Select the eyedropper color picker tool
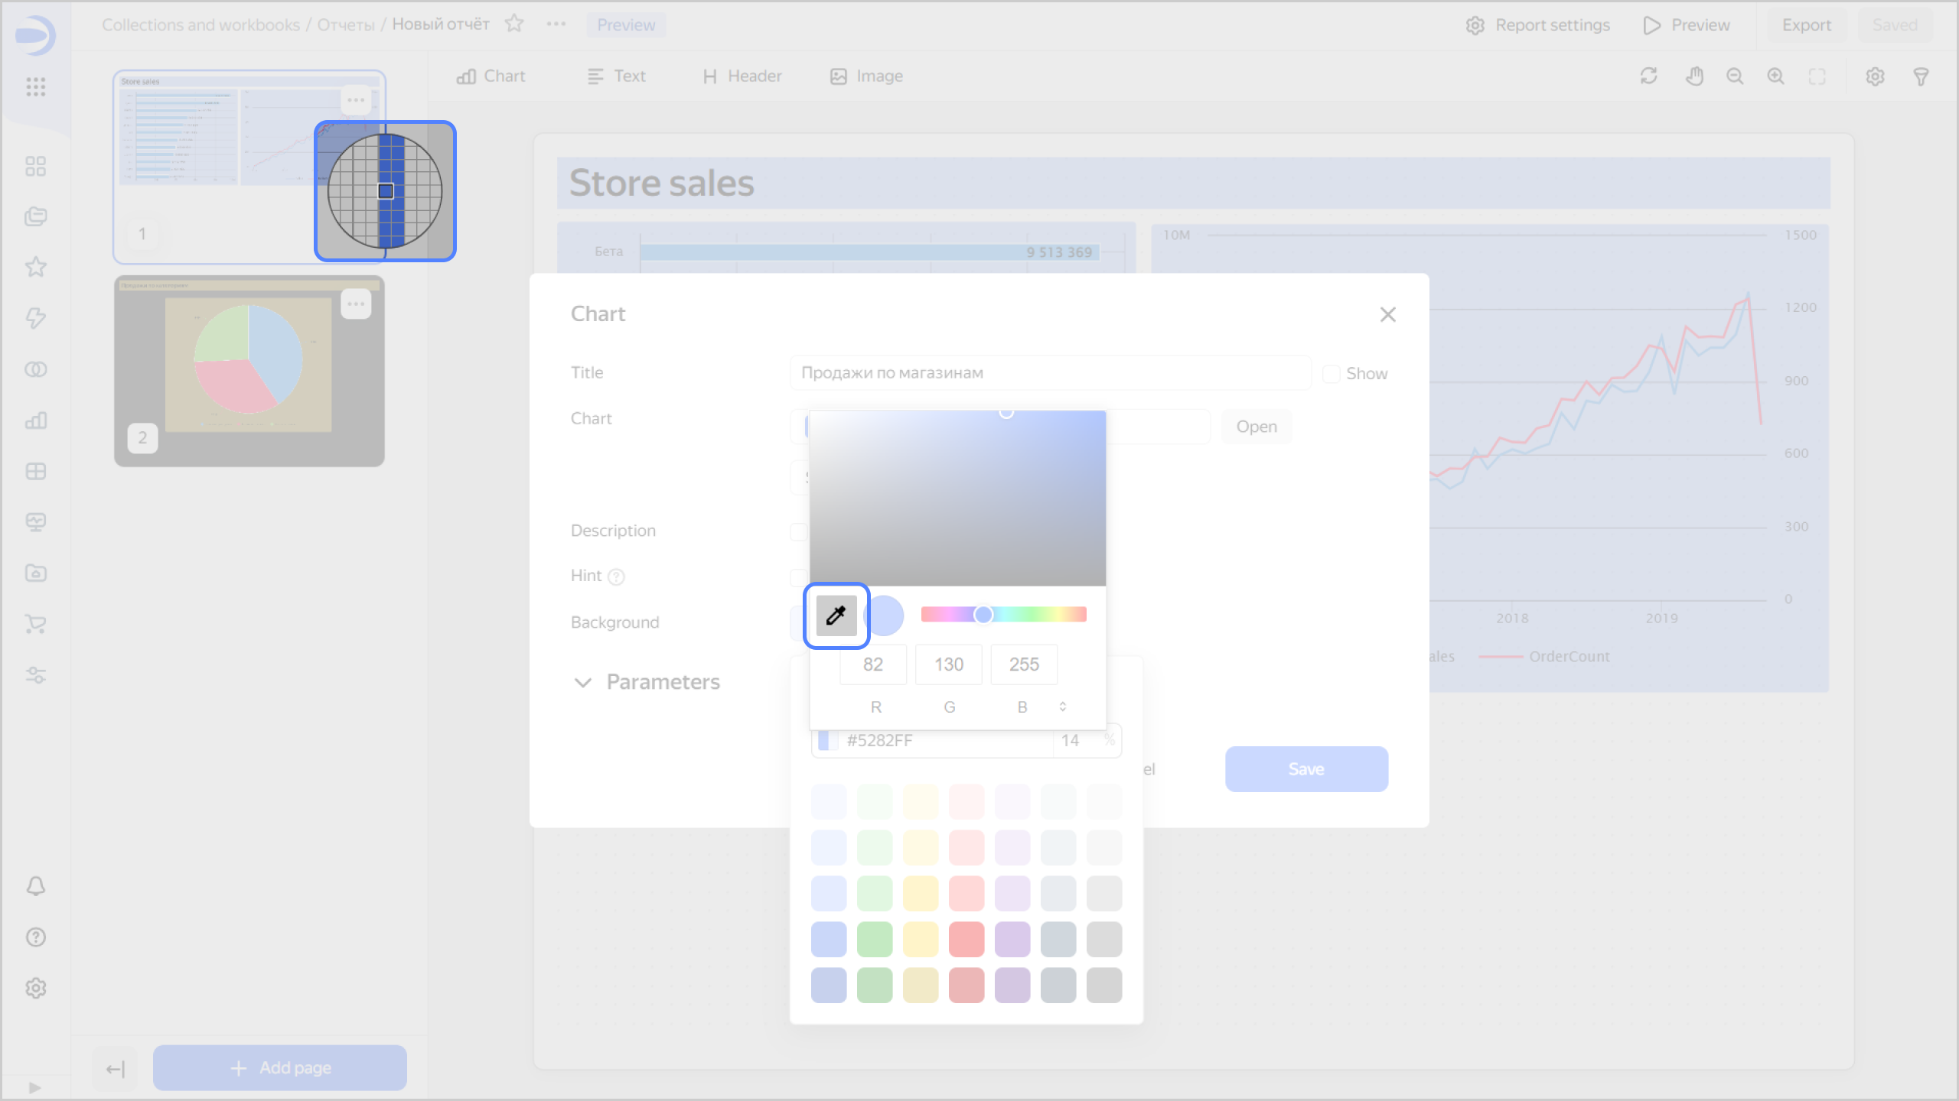Image resolution: width=1959 pixels, height=1101 pixels. pos(836,615)
